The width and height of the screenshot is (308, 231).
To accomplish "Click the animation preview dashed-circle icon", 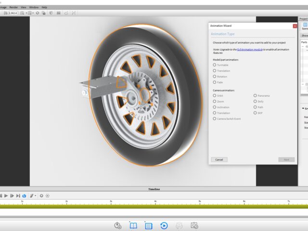I will click(x=47, y=196).
